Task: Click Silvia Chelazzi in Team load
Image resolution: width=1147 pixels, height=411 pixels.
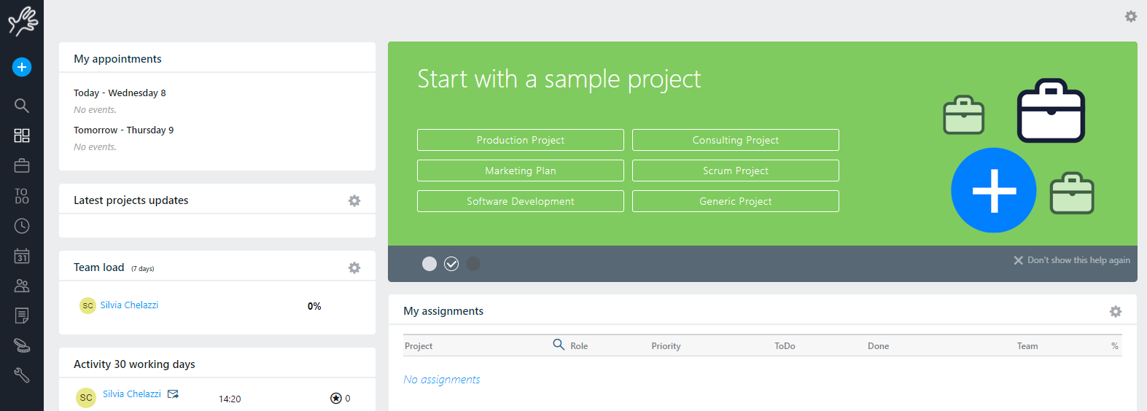Action: coord(129,305)
